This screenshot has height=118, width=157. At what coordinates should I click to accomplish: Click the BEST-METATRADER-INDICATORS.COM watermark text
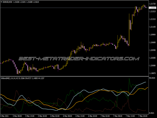(78, 58)
